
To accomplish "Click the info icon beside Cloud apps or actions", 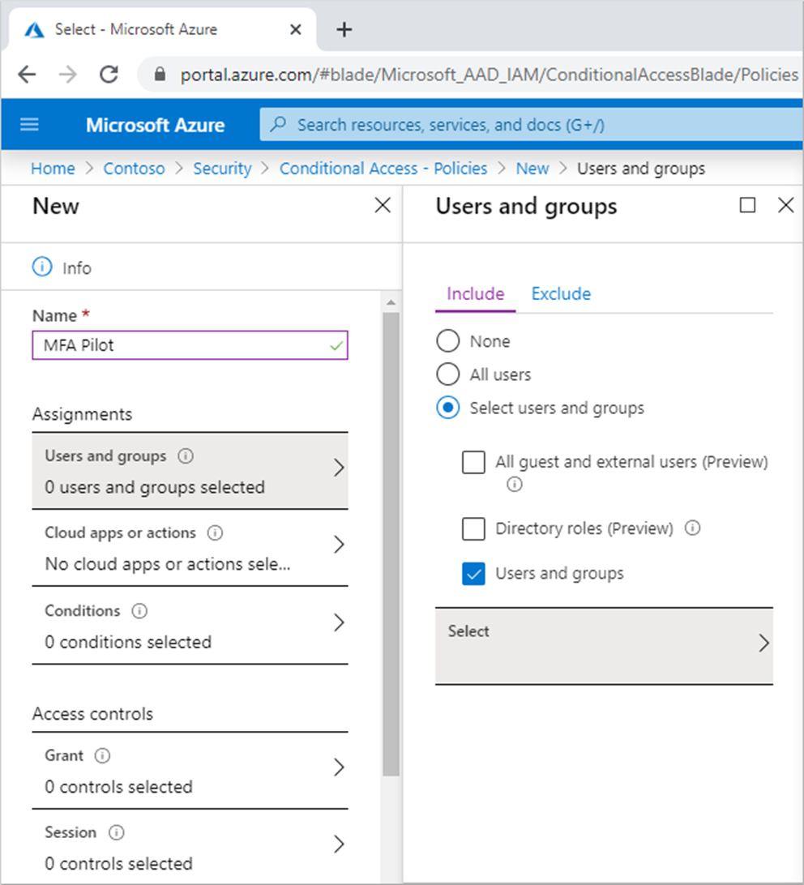I will point(215,533).
